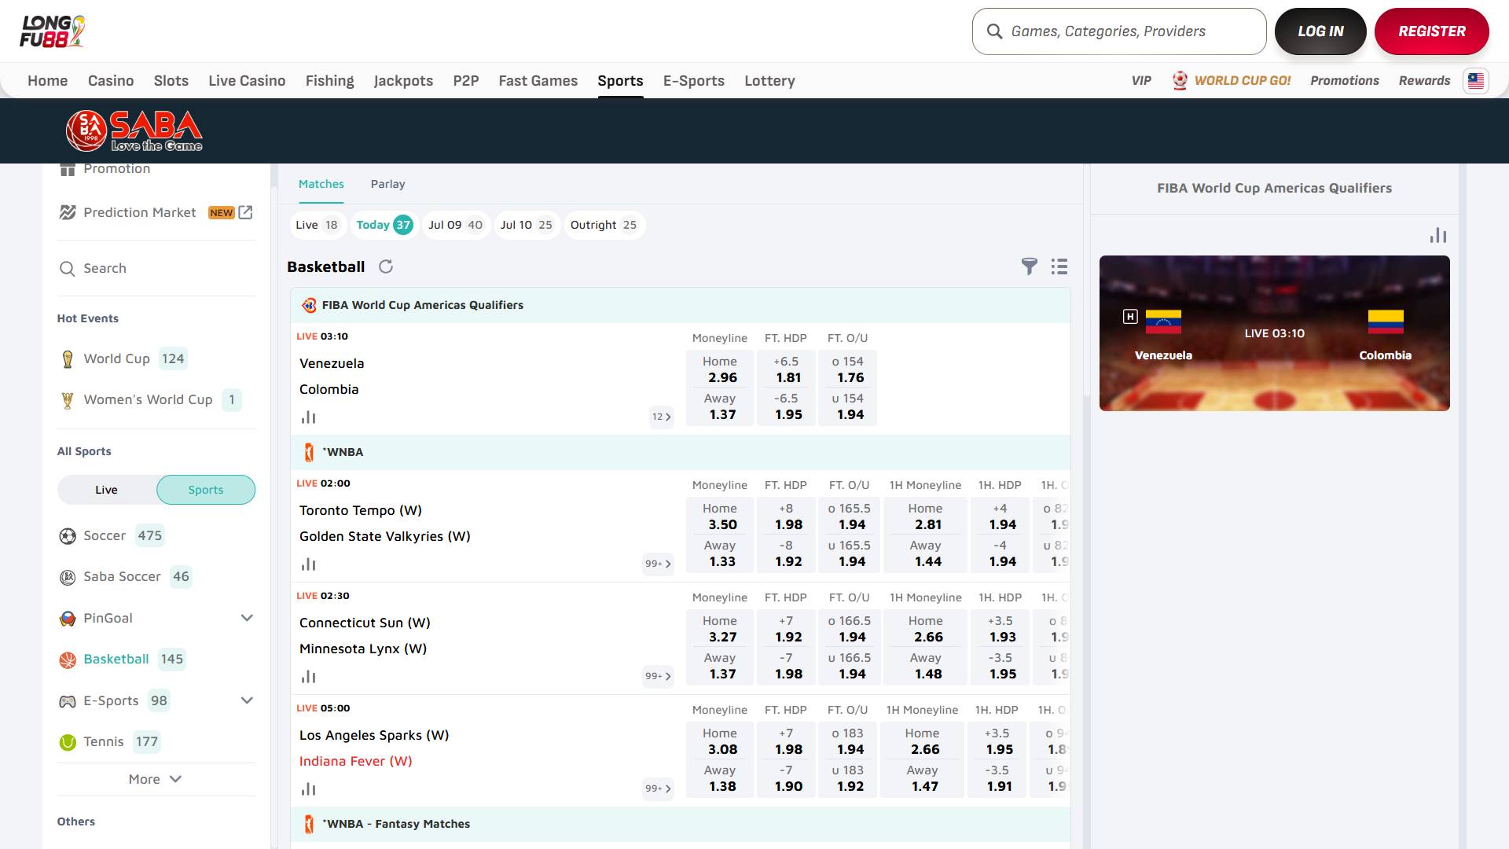Open the odds filter funnel icon
Image resolution: width=1509 pixels, height=849 pixels.
pos(1029,266)
